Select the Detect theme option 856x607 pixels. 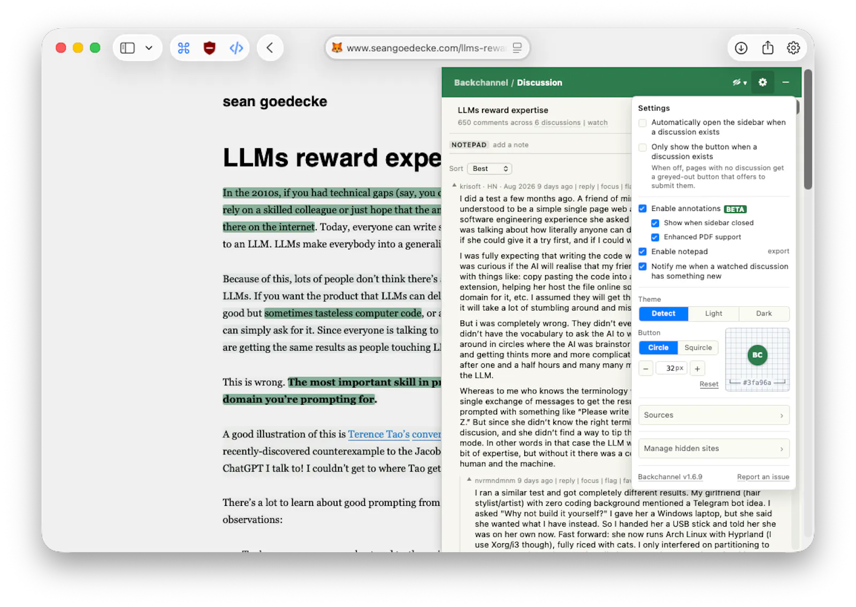pyautogui.click(x=663, y=314)
